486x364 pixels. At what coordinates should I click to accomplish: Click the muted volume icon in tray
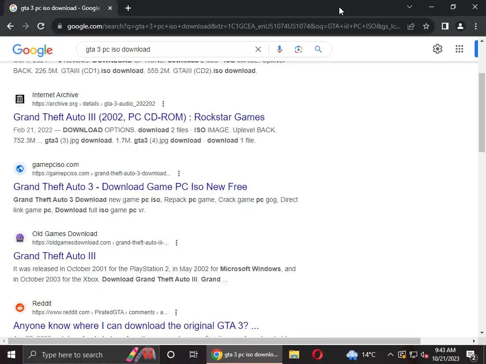(x=425, y=355)
